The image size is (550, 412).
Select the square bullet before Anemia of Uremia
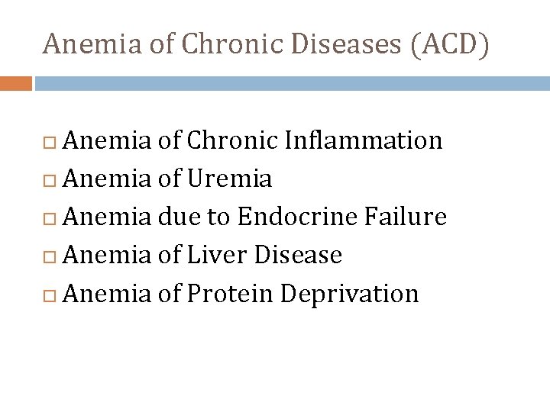[x=50, y=181]
